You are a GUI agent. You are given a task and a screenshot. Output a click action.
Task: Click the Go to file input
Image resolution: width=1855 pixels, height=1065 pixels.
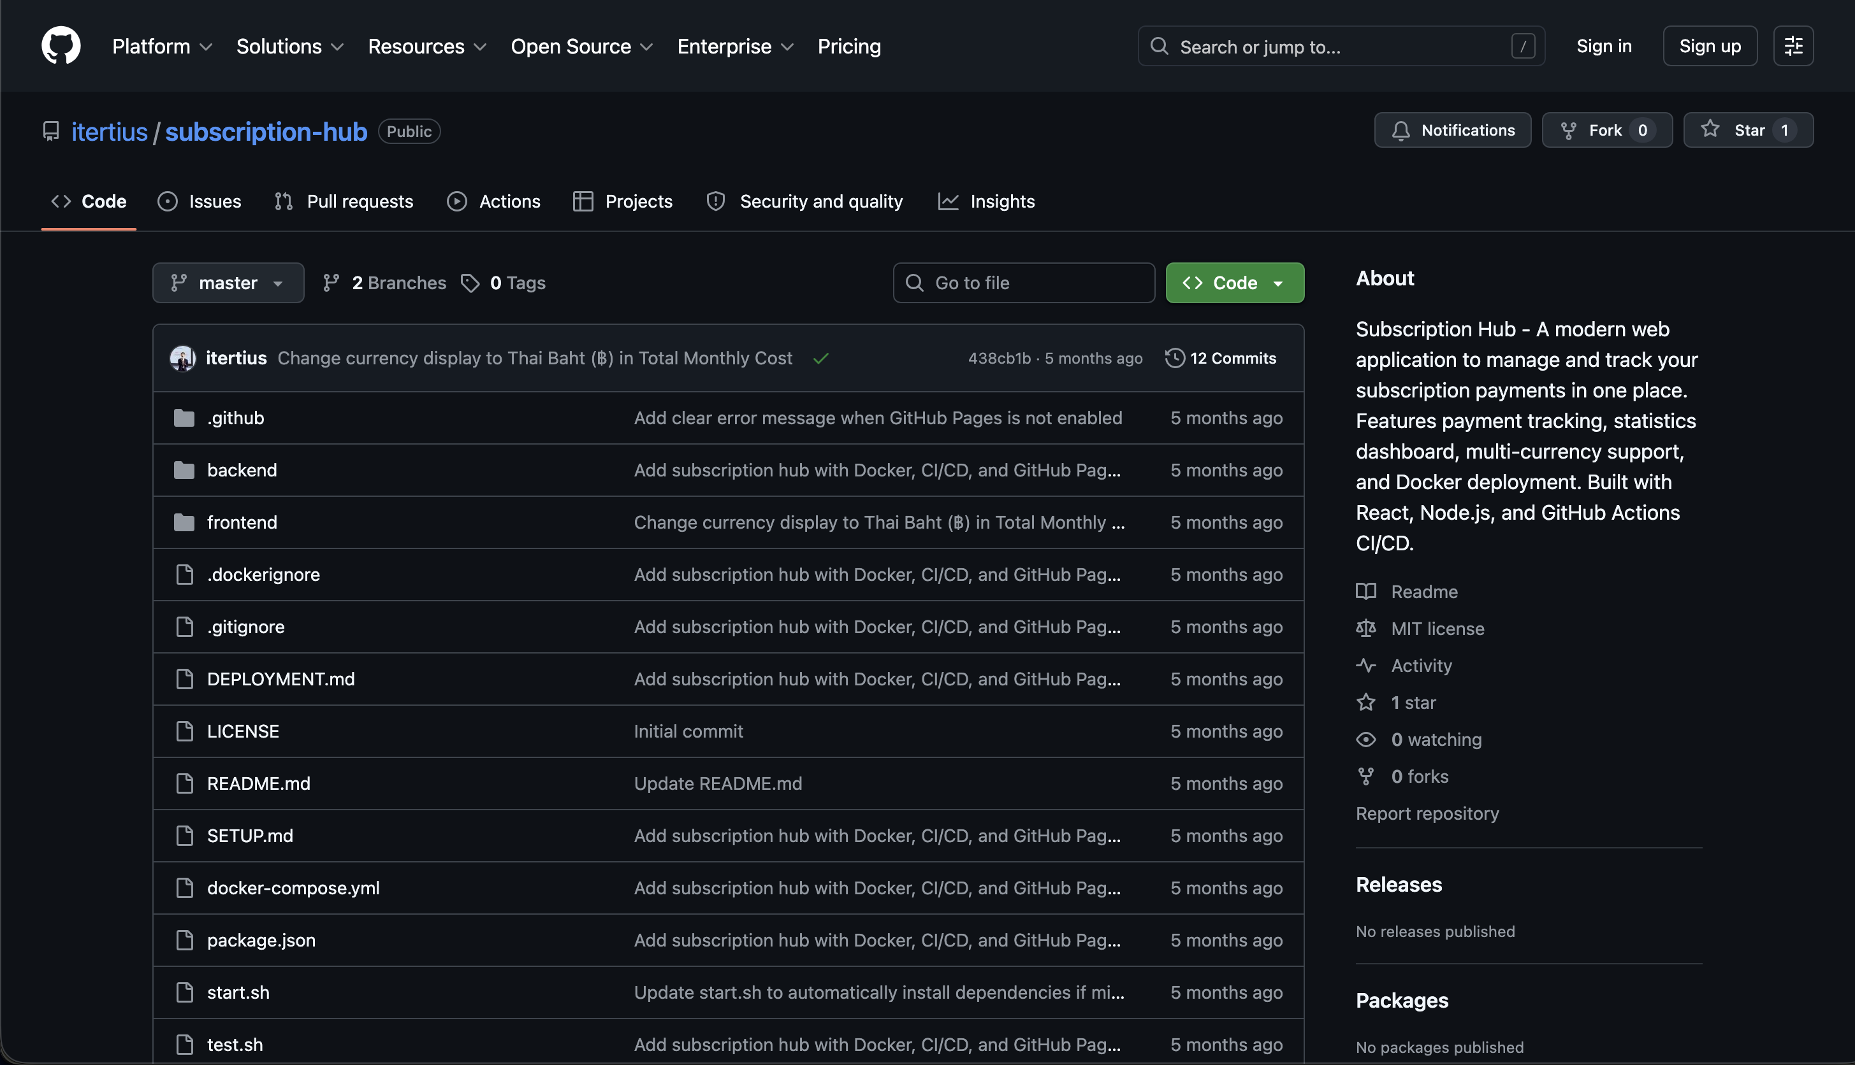pyautogui.click(x=1023, y=283)
